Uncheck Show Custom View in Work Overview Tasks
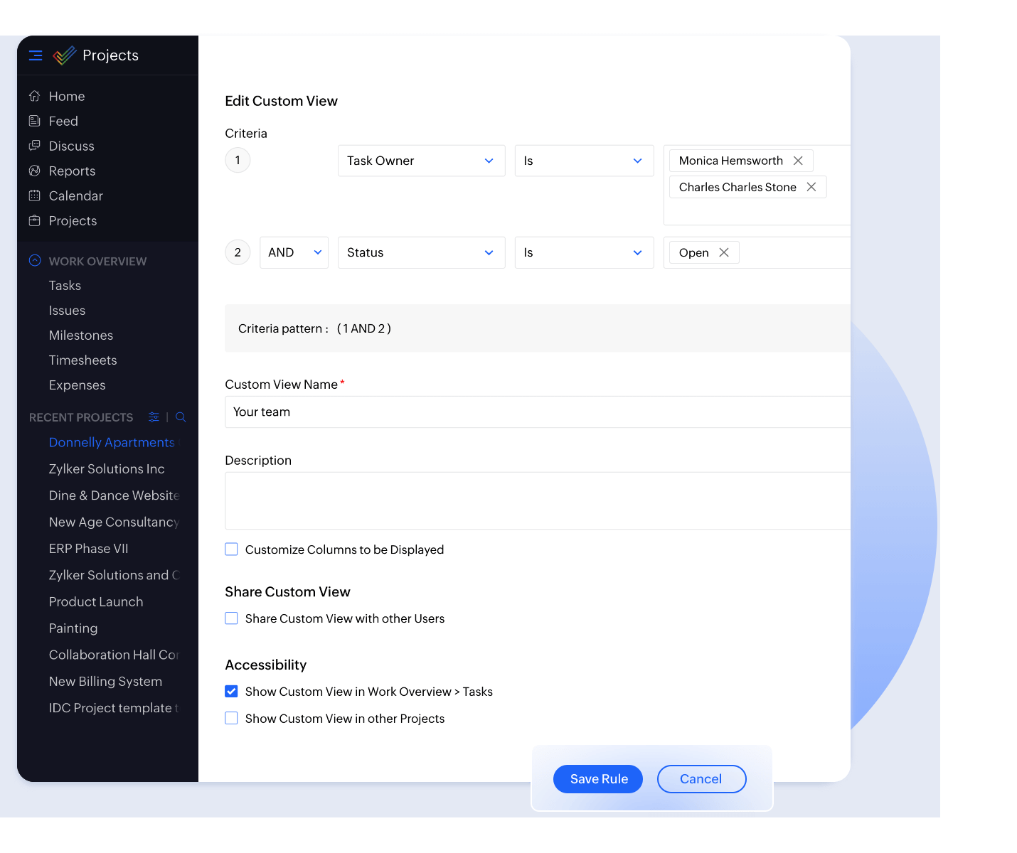 (x=231, y=691)
